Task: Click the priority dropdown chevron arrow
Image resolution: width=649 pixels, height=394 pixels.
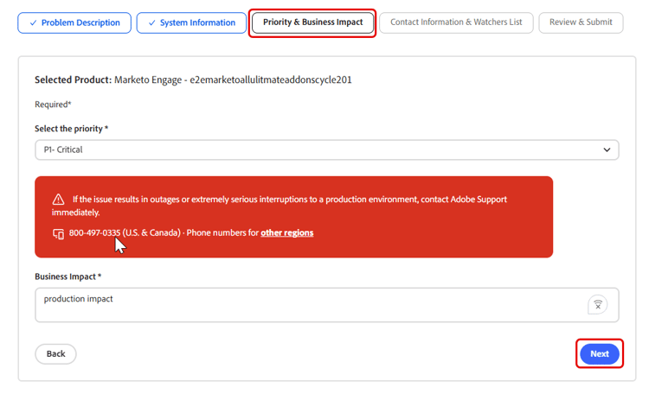Action: 607,149
